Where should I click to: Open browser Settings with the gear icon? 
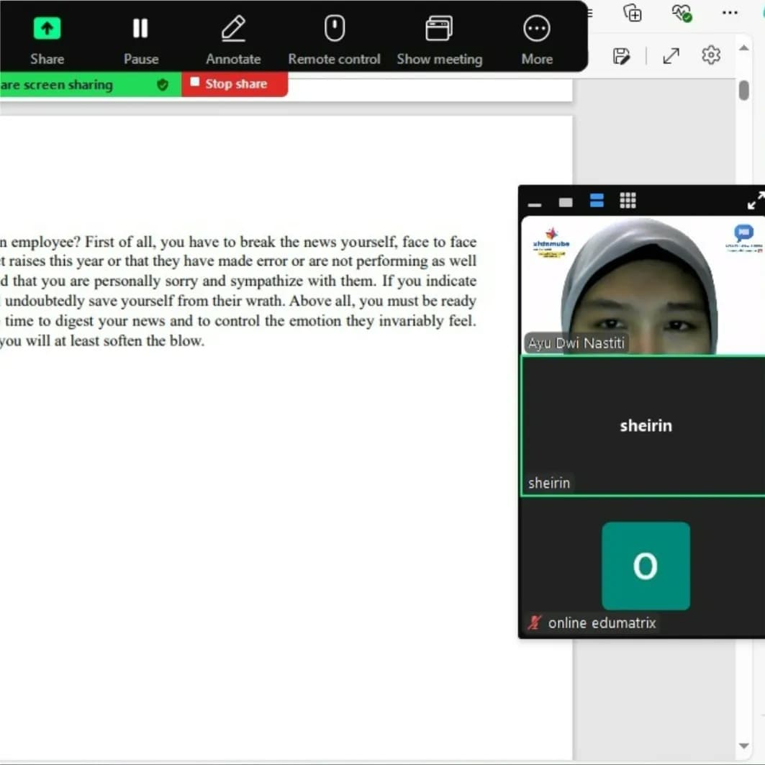(x=710, y=54)
